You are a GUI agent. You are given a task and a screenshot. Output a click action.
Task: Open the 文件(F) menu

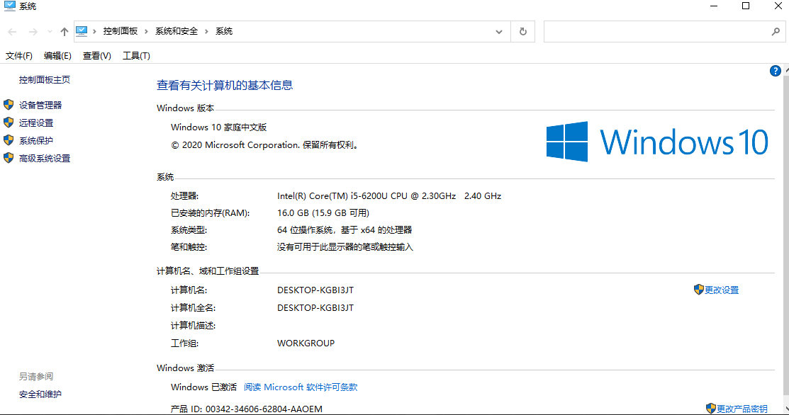[x=19, y=56]
